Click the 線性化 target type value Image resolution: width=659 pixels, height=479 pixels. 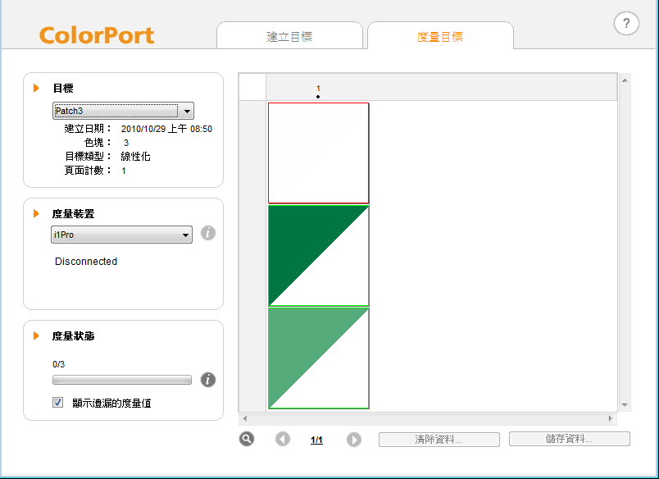[x=135, y=157]
